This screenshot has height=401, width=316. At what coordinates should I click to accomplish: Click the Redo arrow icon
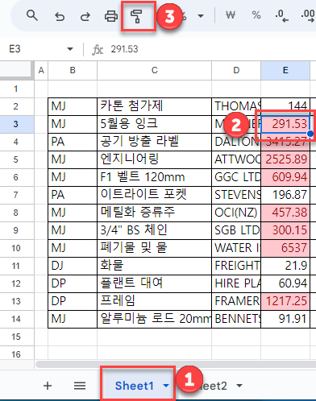[85, 16]
